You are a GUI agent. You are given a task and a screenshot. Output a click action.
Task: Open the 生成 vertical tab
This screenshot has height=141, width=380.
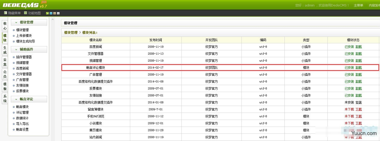coord(5,50)
